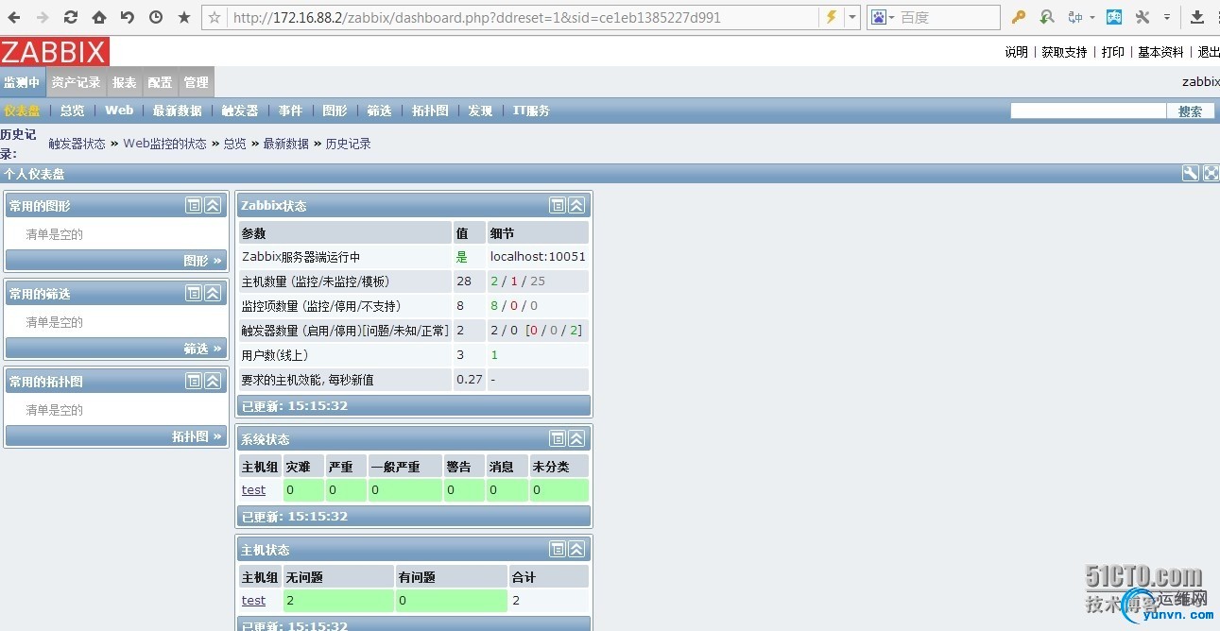Collapse the Zabbix状态 widget
Viewport: 1220px width, 631px height.
pos(576,205)
